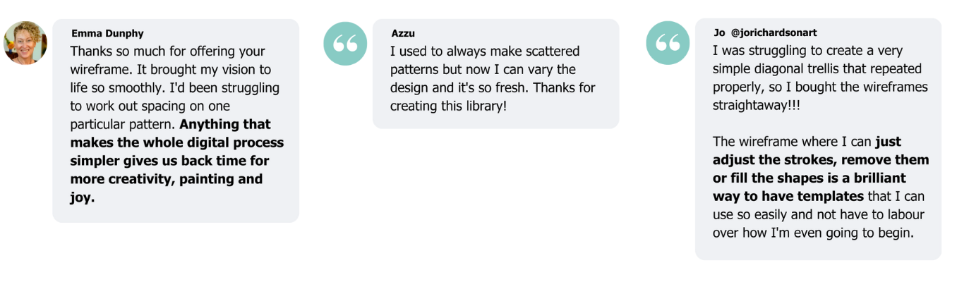
Task: Click Emma Dunphy's profile photo
Action: click(x=25, y=43)
